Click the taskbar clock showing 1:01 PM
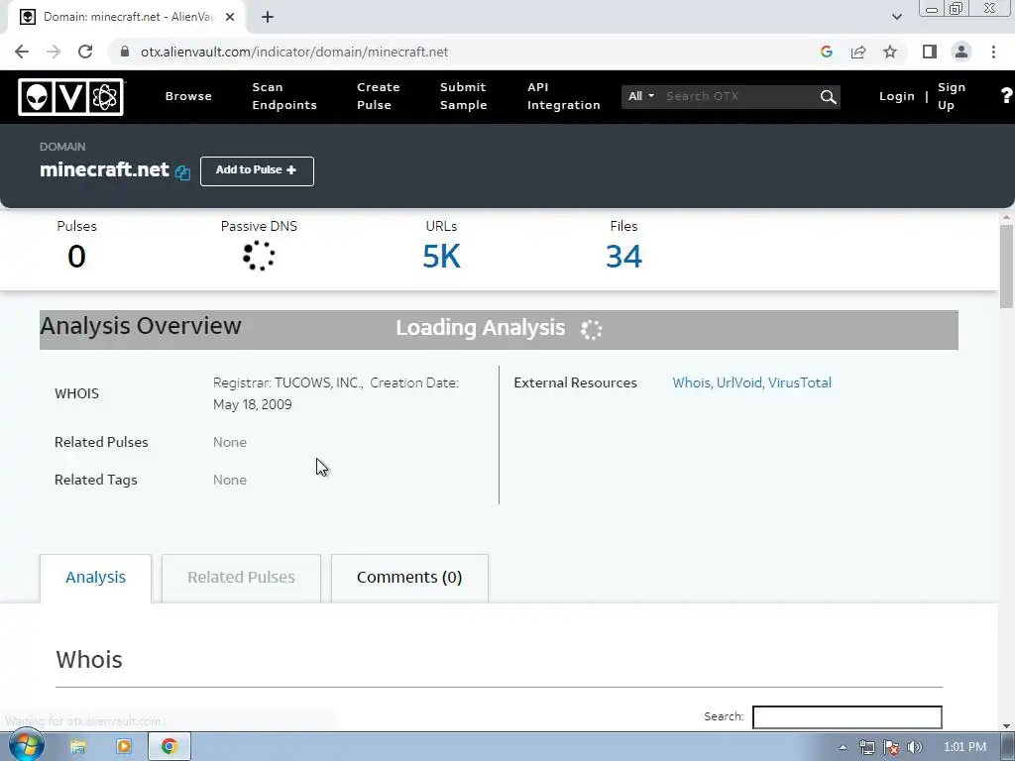The width and height of the screenshot is (1015, 761). click(x=964, y=747)
